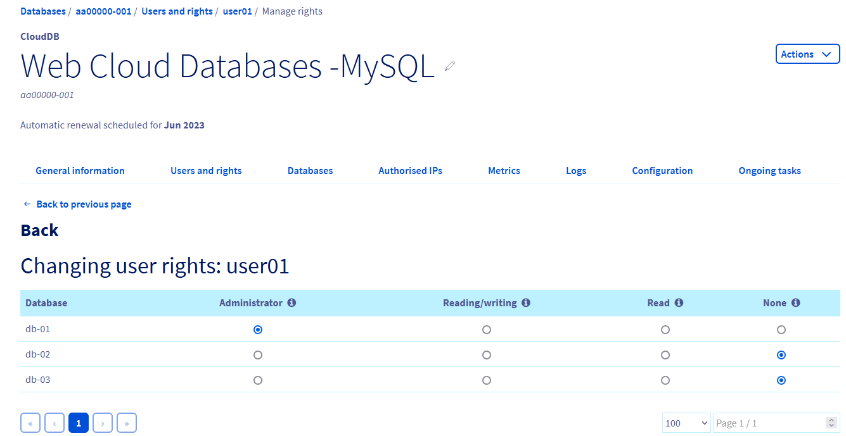View info tooltip for Administrator column
The width and height of the screenshot is (846, 436).
pos(292,302)
